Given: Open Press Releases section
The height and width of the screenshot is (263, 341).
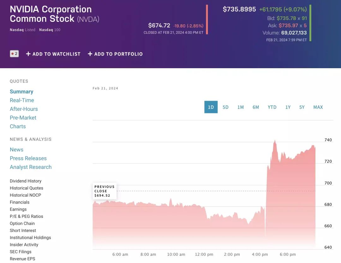Looking at the screenshot, I should (x=28, y=158).
